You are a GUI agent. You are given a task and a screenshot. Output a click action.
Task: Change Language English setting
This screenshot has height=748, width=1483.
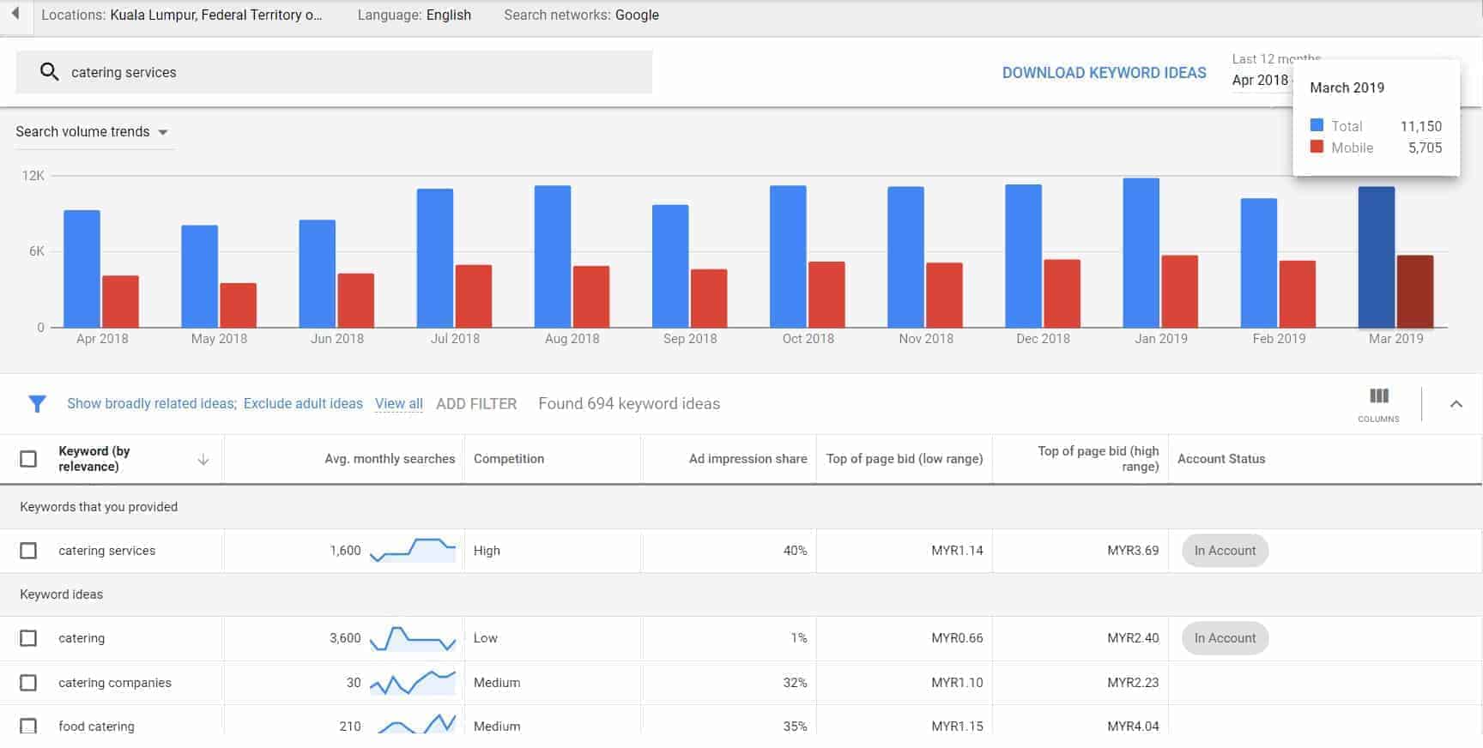(x=415, y=15)
